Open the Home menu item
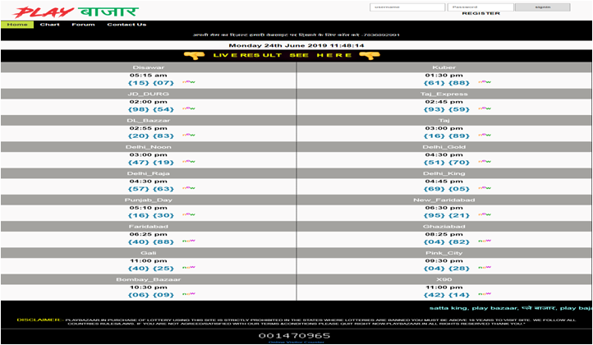 [x=17, y=25]
